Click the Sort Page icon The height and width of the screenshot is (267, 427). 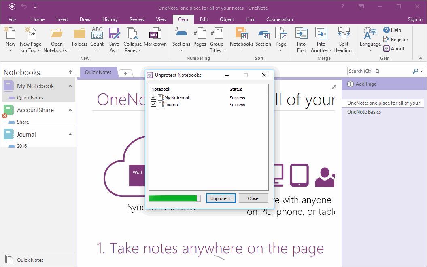[x=281, y=33]
